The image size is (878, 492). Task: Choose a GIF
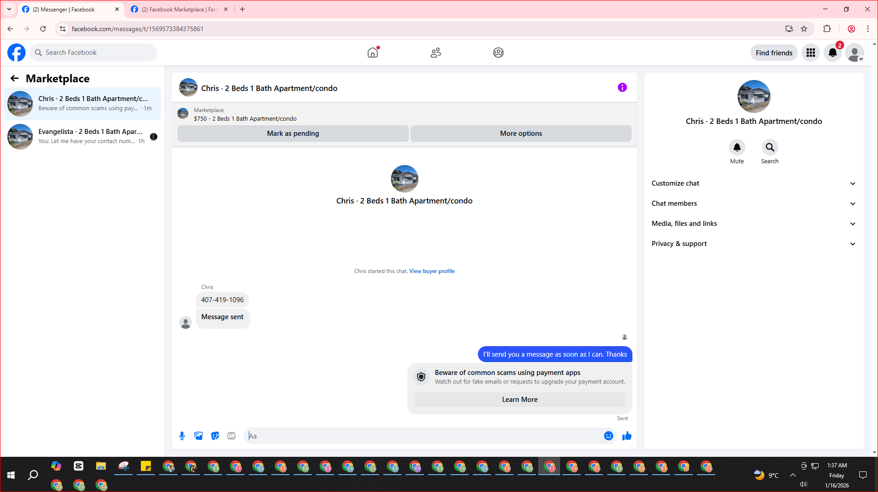pyautogui.click(x=231, y=436)
